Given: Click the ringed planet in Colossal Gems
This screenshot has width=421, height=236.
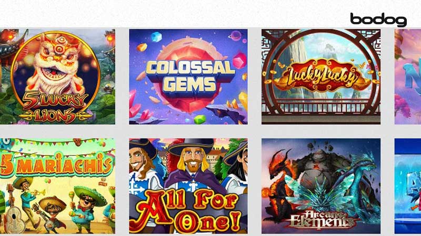Looking at the screenshot, I should 236,36.
